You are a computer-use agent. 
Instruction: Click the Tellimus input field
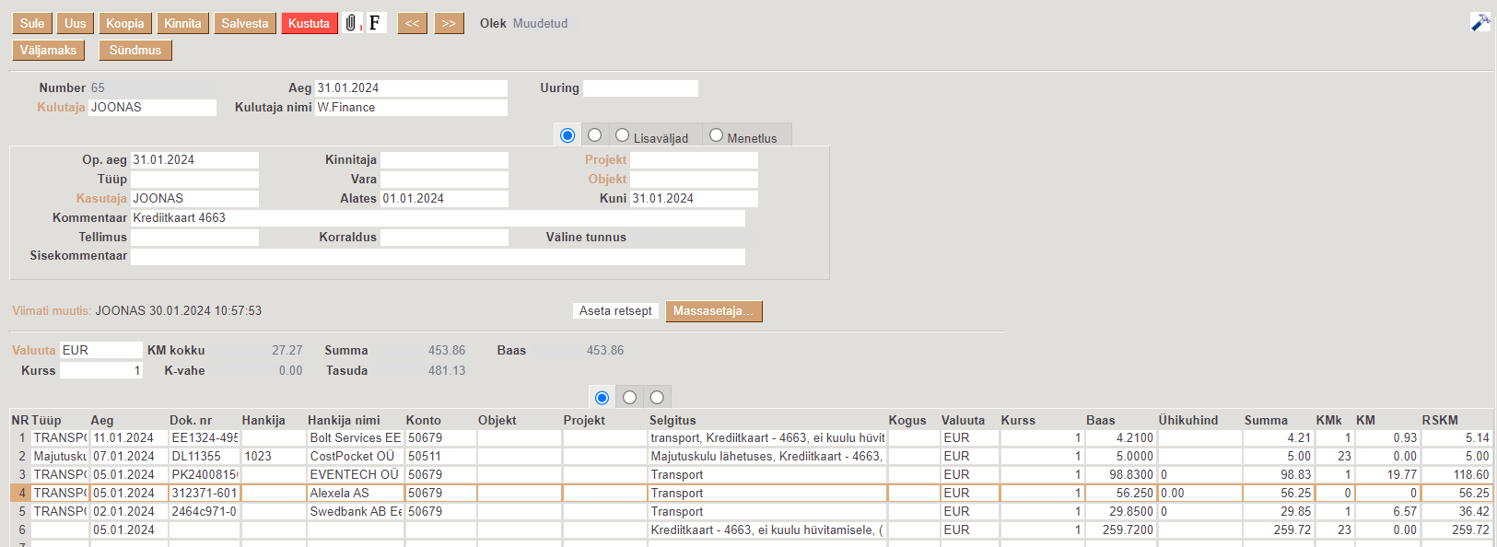(194, 238)
